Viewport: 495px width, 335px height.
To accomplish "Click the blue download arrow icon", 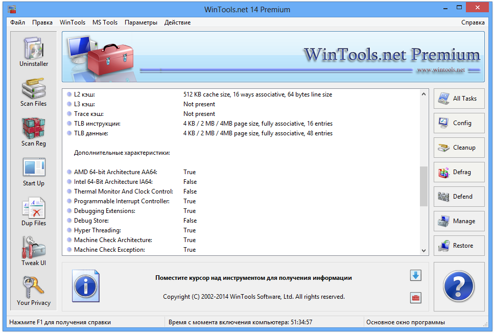I will [415, 275].
